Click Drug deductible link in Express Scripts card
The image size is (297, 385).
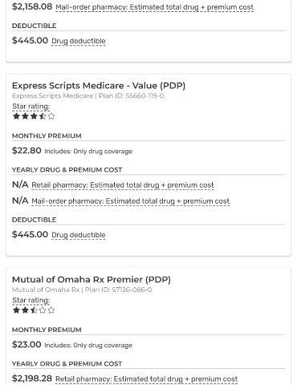79,235
